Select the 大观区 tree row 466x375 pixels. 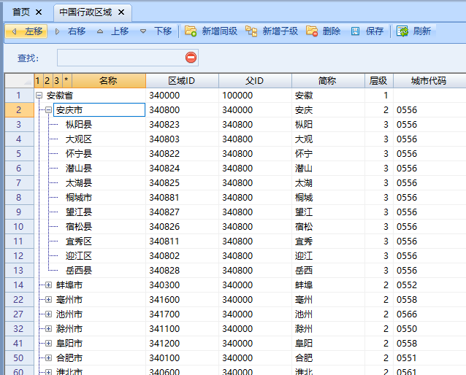(x=79, y=139)
